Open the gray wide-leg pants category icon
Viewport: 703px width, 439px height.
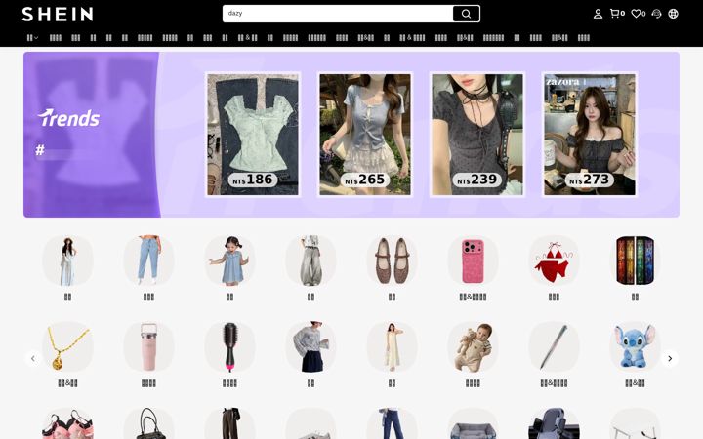(x=310, y=260)
